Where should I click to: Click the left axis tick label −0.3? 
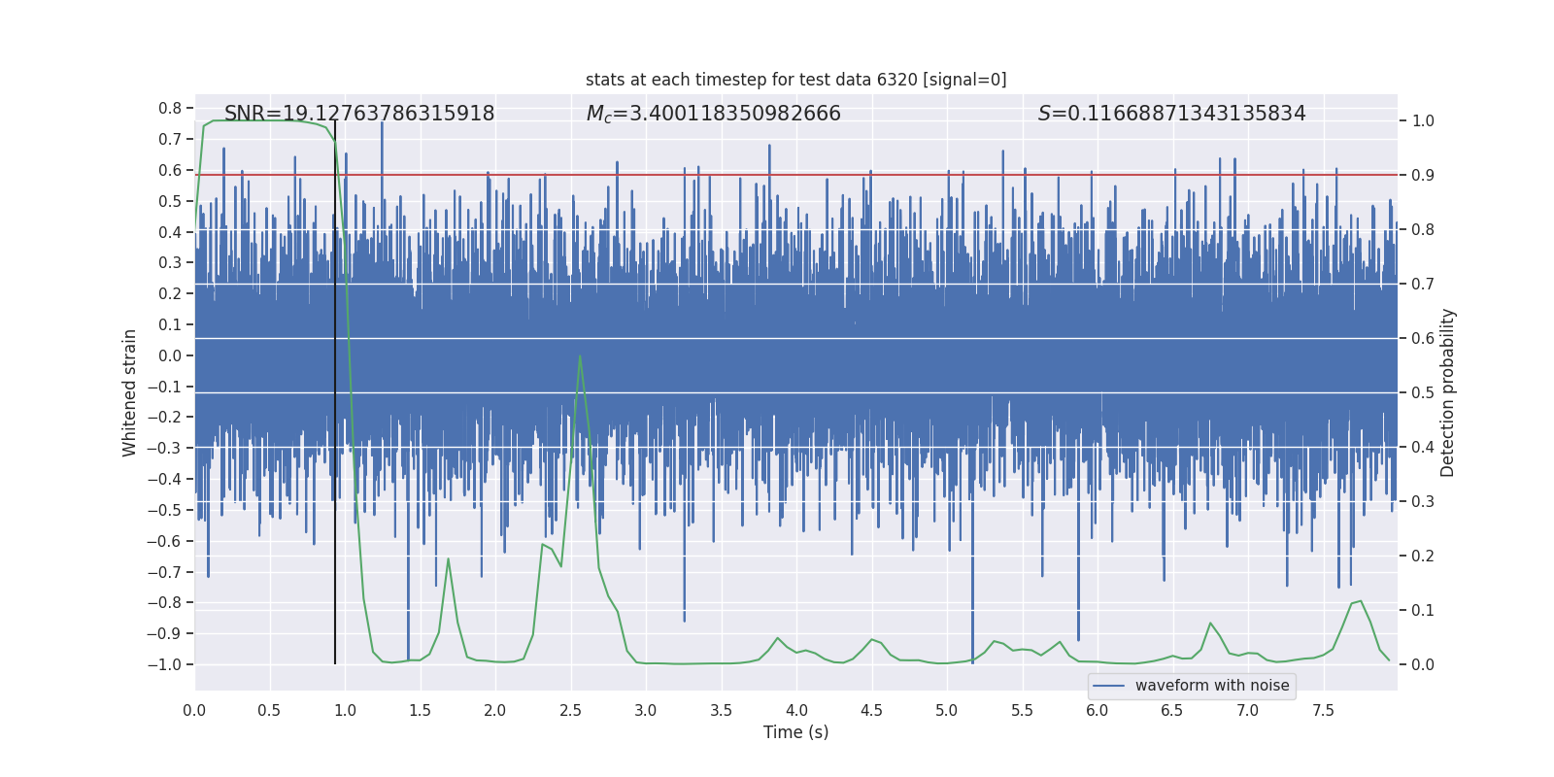164,449
